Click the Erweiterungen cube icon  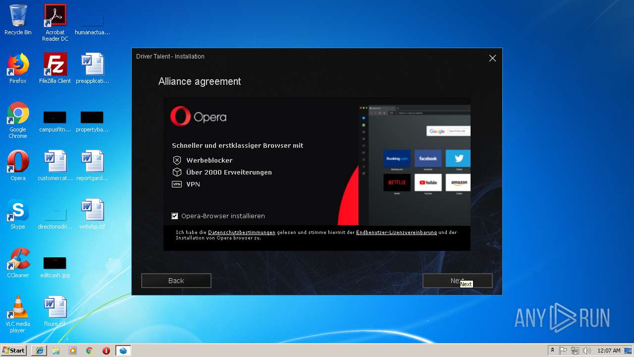[177, 172]
